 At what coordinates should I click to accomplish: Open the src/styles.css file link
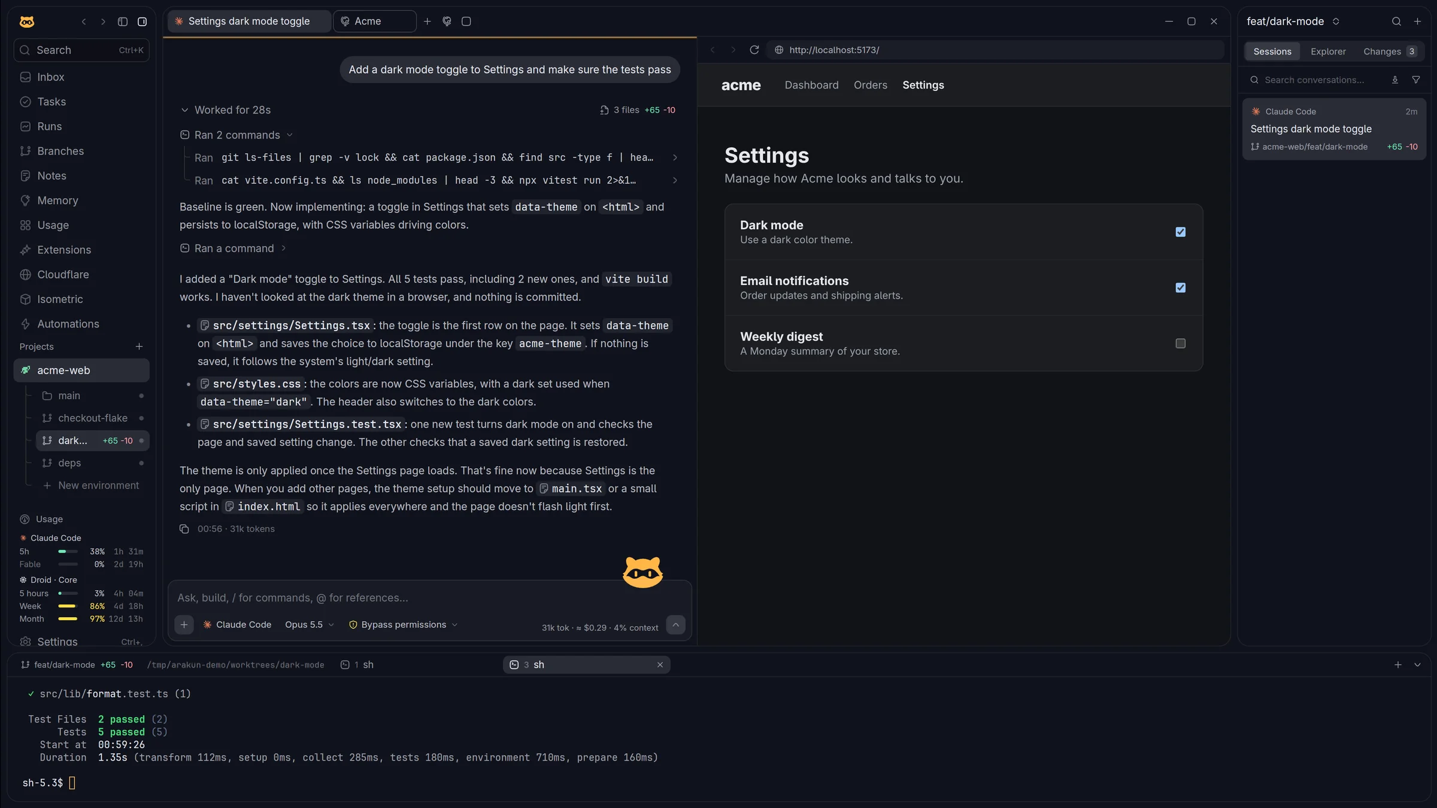tap(250, 384)
